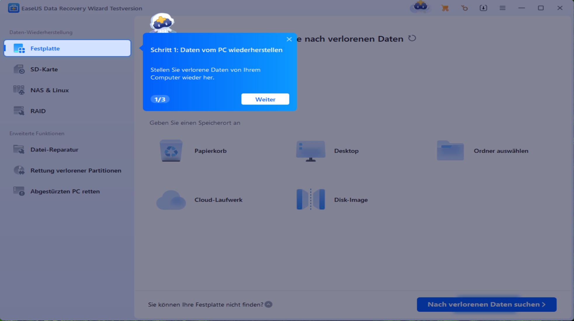This screenshot has height=321, width=574.
Task: Click Nach verlorenen Daten suchen button
Action: tap(486, 304)
